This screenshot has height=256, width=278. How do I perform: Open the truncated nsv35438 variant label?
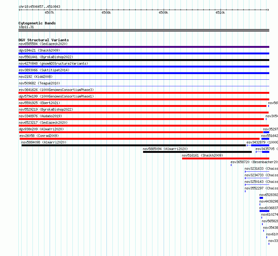point(271,228)
